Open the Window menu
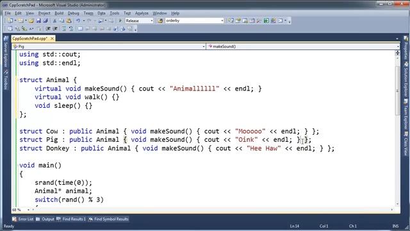The image size is (410, 231). click(x=160, y=13)
